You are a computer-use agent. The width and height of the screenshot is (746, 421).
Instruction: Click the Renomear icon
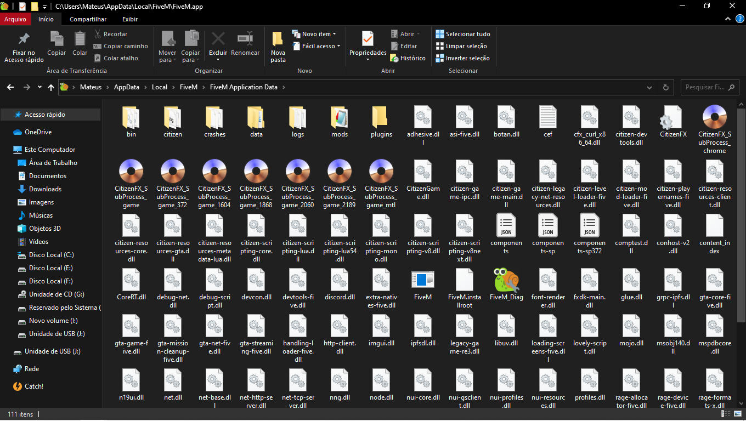[x=245, y=39]
